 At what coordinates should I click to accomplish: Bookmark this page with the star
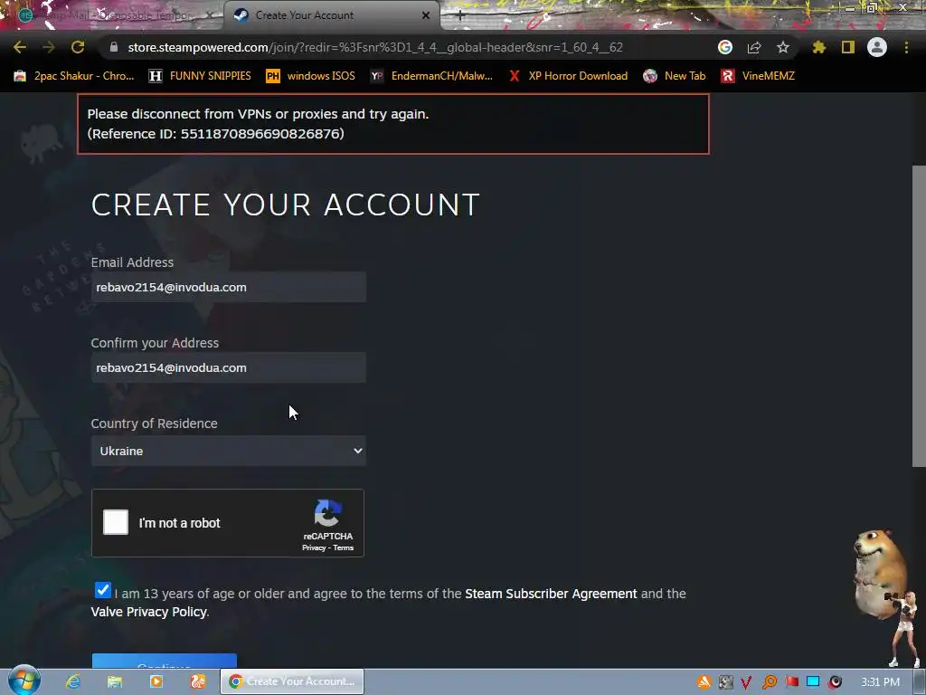pyautogui.click(x=783, y=47)
